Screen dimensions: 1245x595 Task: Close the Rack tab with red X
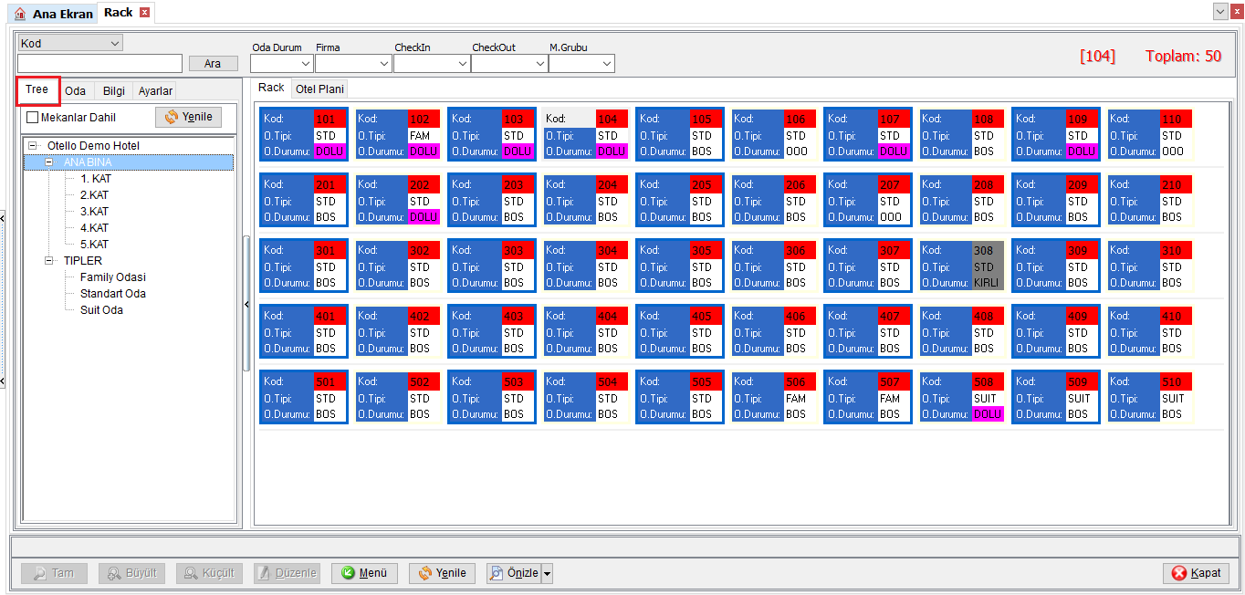pos(144,13)
